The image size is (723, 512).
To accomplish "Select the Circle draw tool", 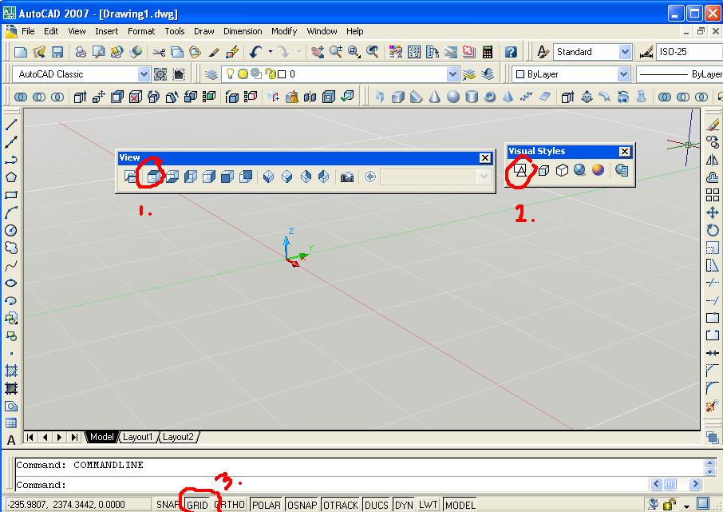I will tap(11, 230).
